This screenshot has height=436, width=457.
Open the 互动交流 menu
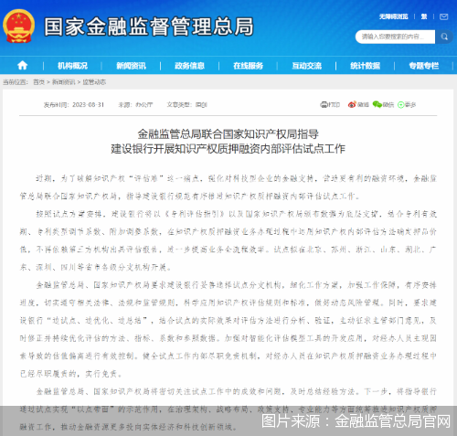coord(307,66)
